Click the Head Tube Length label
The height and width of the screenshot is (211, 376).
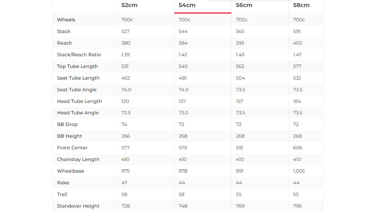point(79,101)
